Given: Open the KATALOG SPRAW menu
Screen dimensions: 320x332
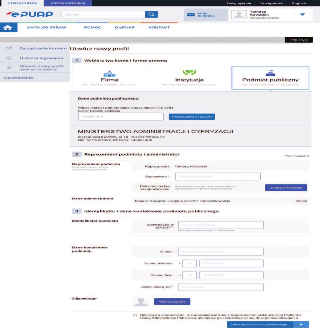Looking at the screenshot, I should tap(47, 27).
